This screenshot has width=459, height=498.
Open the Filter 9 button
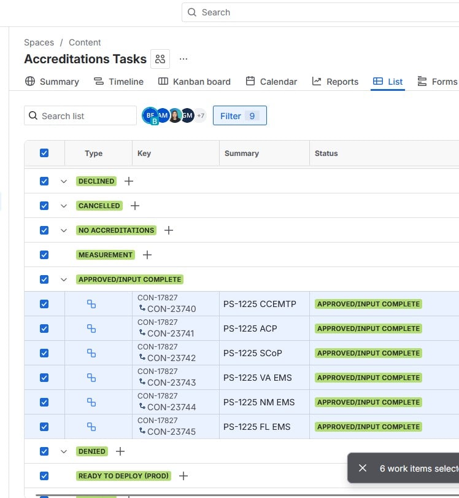tap(240, 115)
